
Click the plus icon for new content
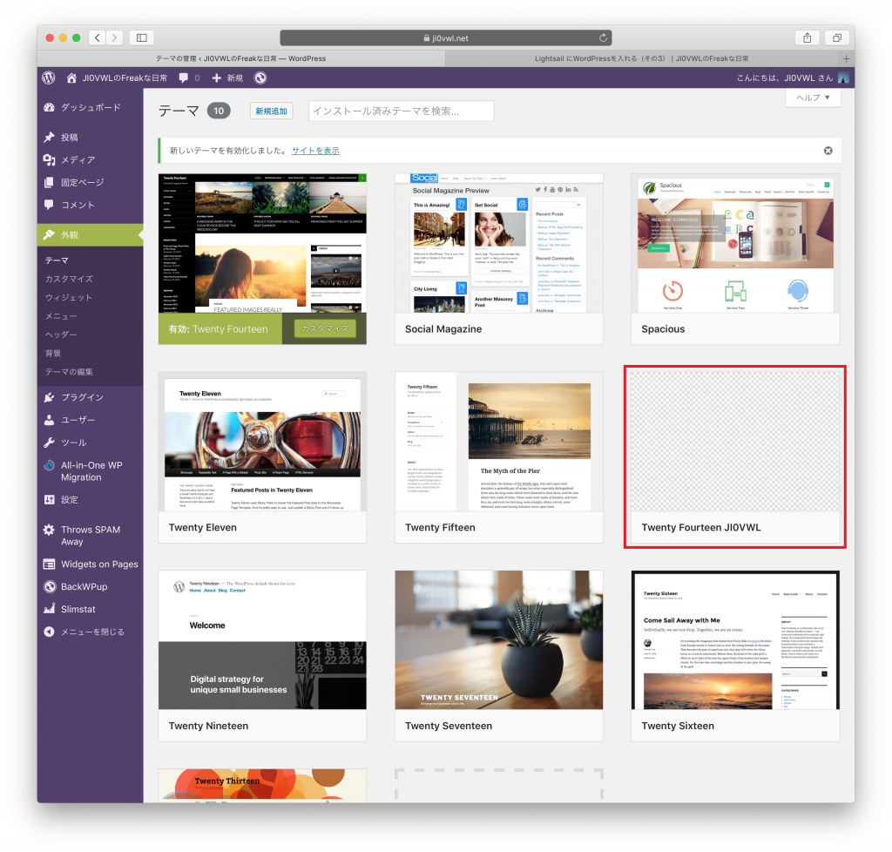(216, 78)
